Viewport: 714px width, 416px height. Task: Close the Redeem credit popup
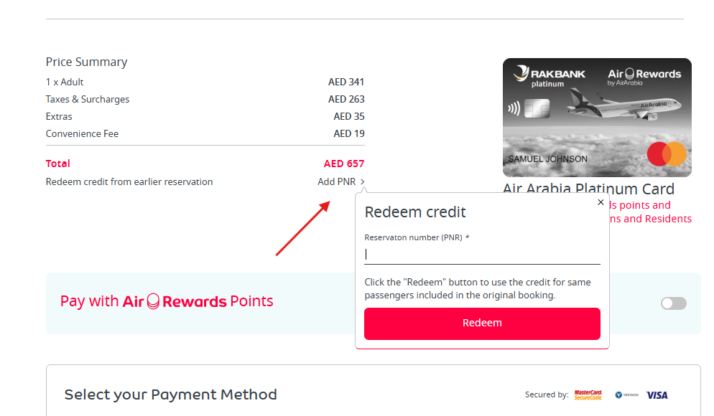point(601,203)
